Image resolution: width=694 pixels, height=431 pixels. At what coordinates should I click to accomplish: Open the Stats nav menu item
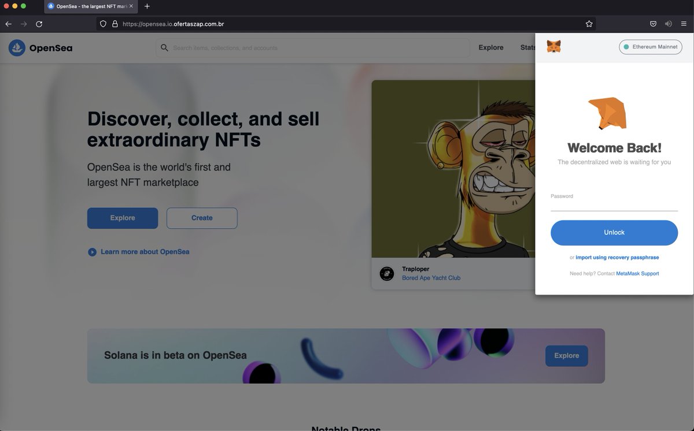pos(527,48)
